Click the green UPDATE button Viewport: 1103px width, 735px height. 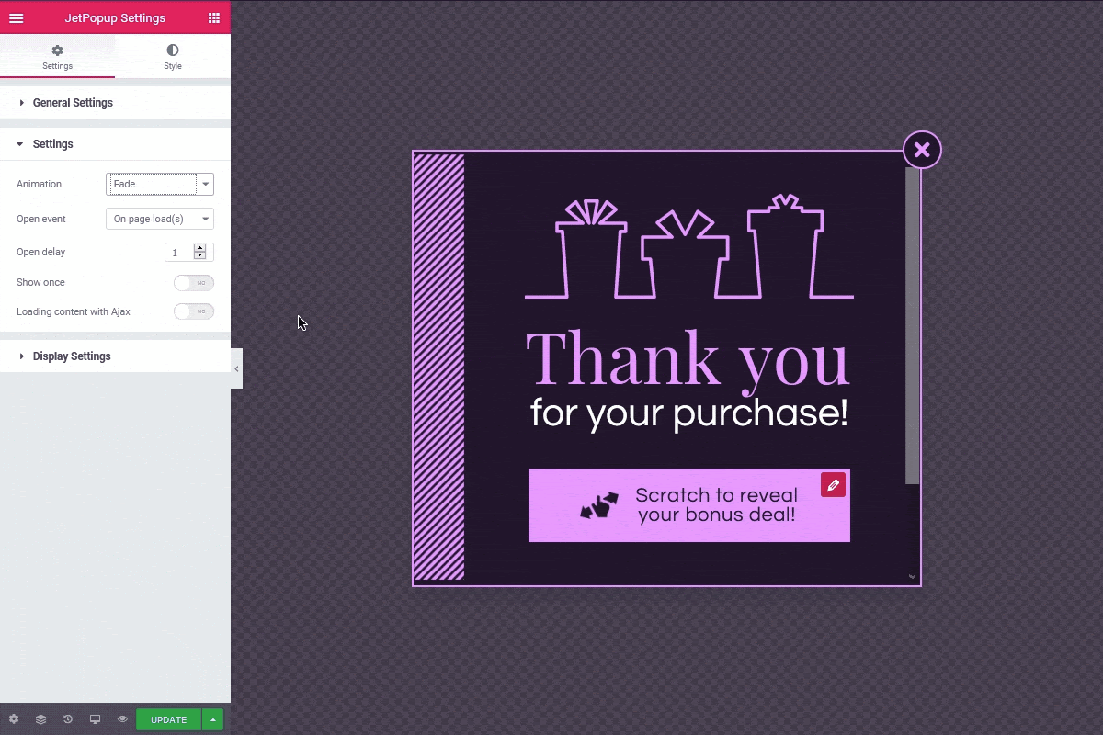tap(168, 719)
